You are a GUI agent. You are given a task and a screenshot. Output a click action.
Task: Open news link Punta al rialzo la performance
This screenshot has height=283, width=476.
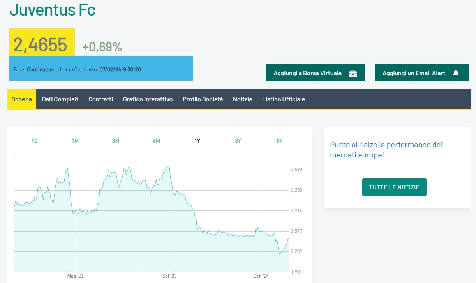(x=386, y=150)
